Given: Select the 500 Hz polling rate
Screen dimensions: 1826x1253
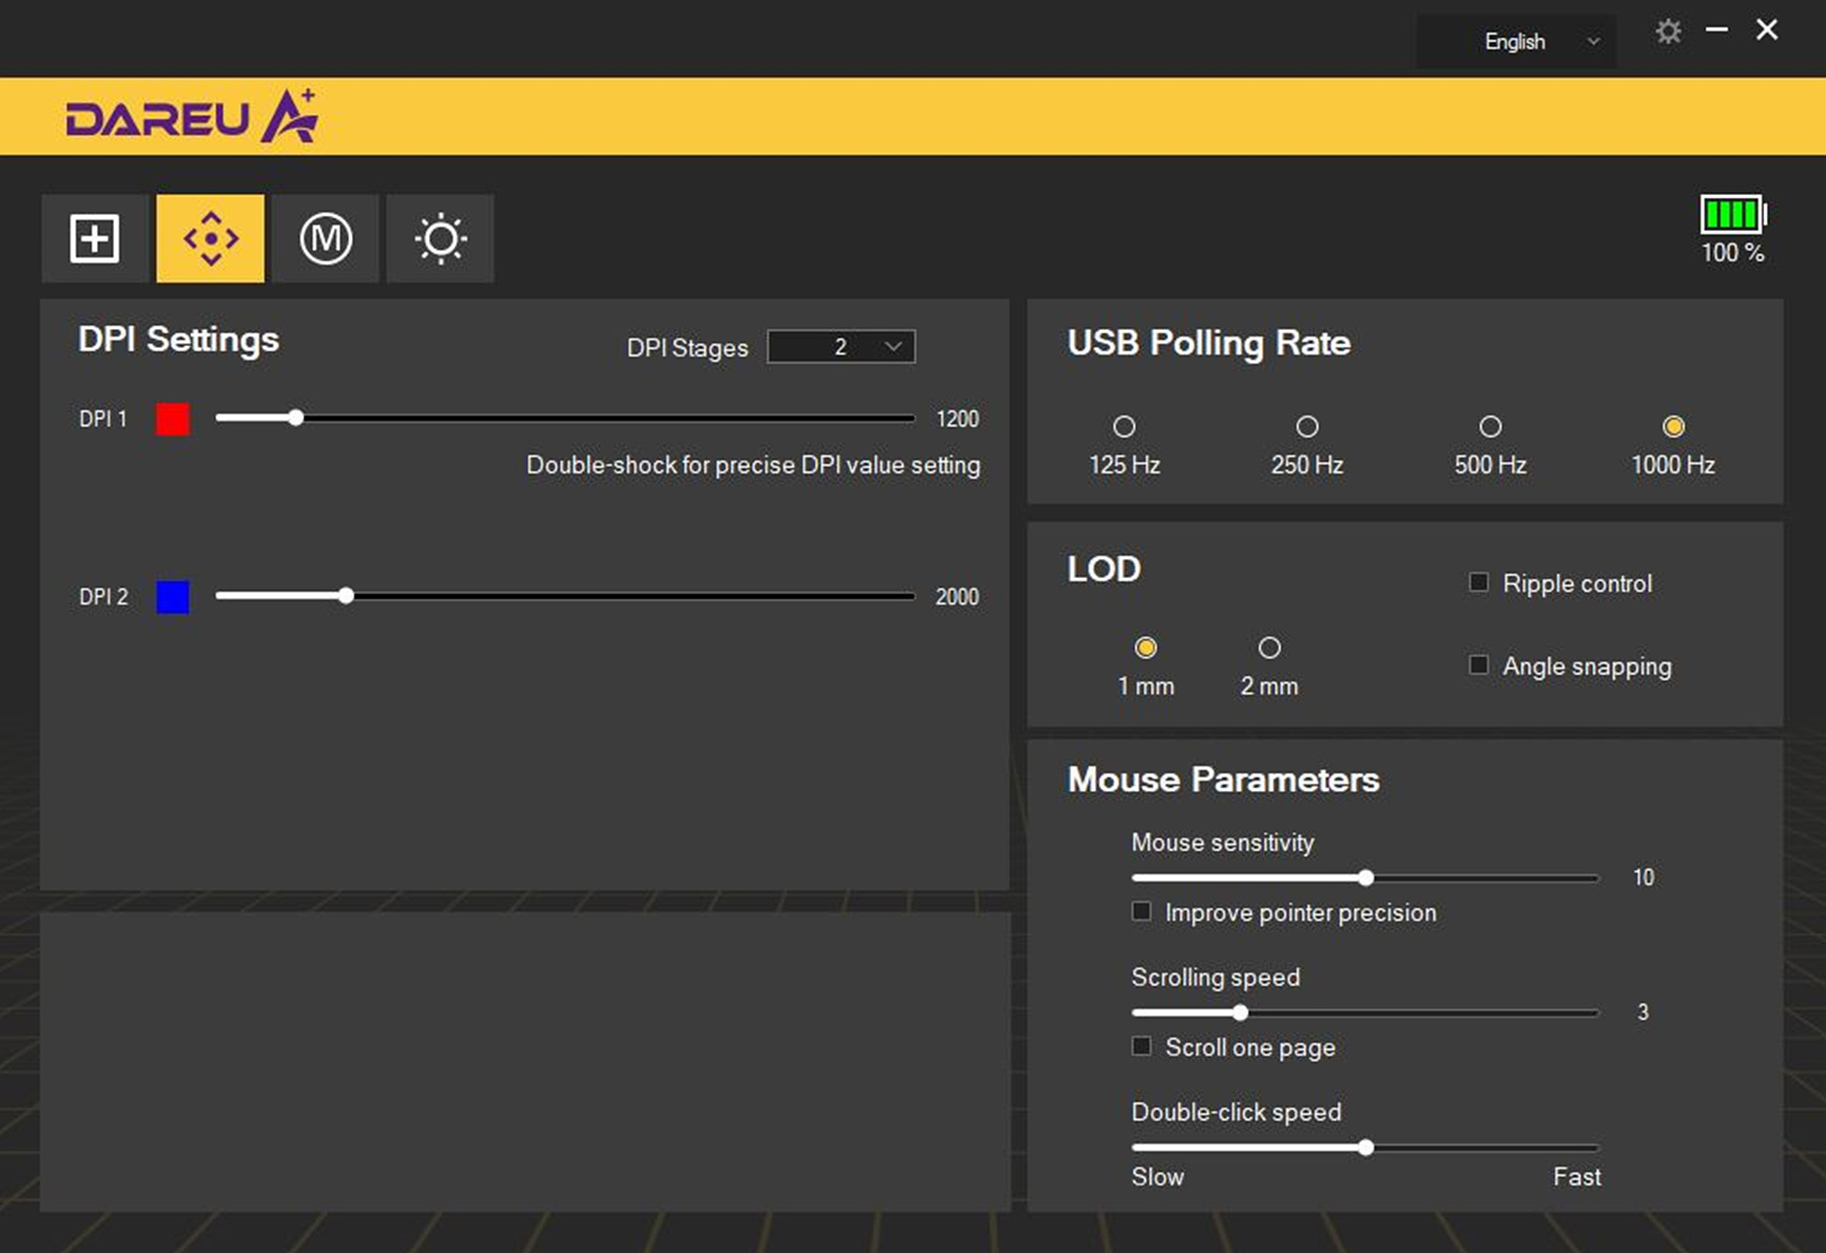Looking at the screenshot, I should coord(1490,427).
